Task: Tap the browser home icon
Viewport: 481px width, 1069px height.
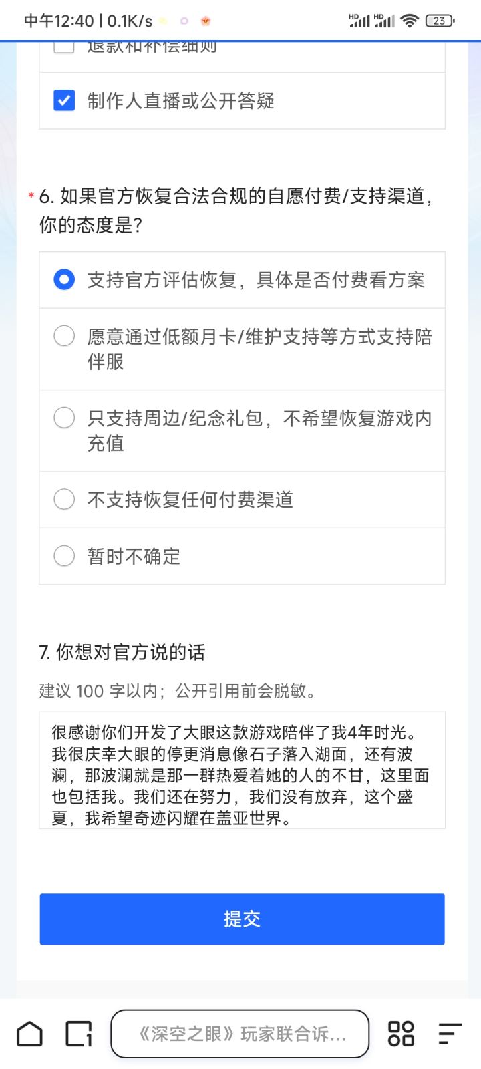Action: 29,1034
